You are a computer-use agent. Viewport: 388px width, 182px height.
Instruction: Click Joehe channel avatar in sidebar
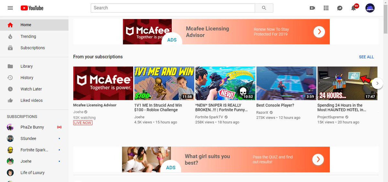pos(10,161)
